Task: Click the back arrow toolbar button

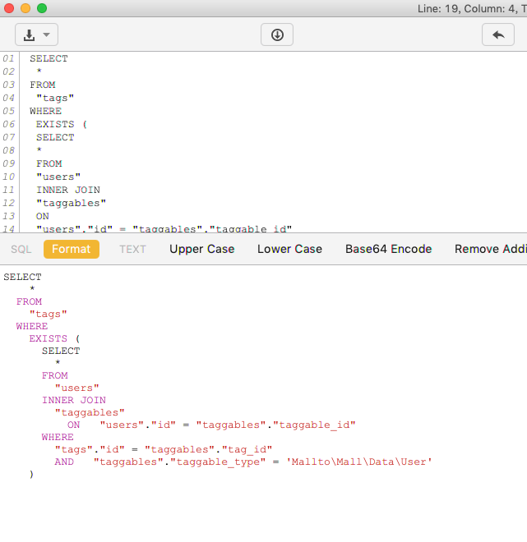Action: pos(498,34)
